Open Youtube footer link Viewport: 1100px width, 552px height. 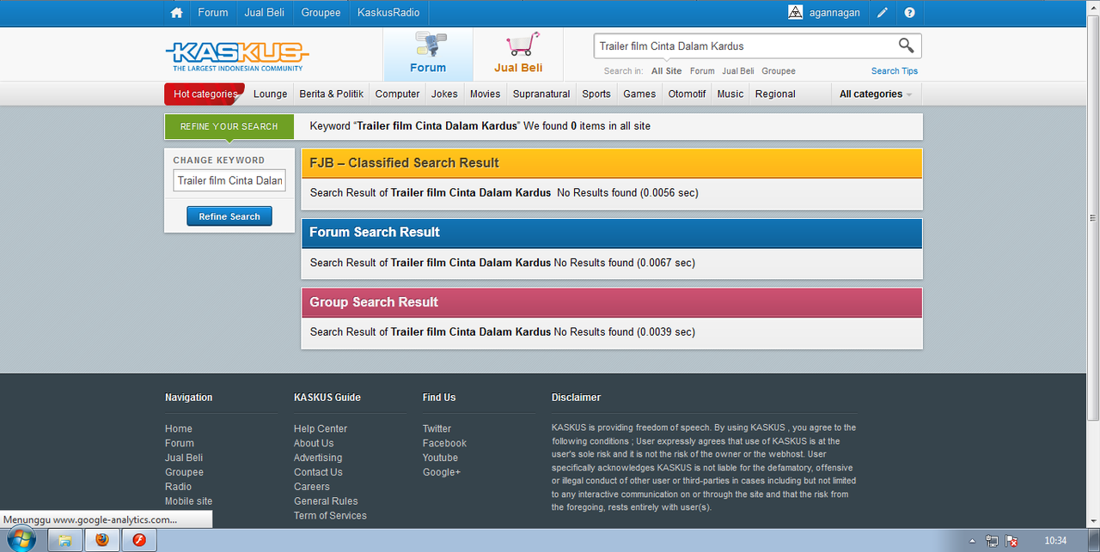point(440,458)
